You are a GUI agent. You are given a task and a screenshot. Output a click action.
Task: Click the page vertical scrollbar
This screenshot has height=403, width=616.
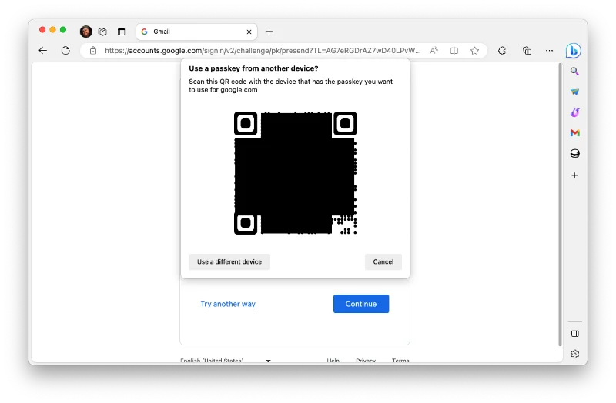coord(560,204)
